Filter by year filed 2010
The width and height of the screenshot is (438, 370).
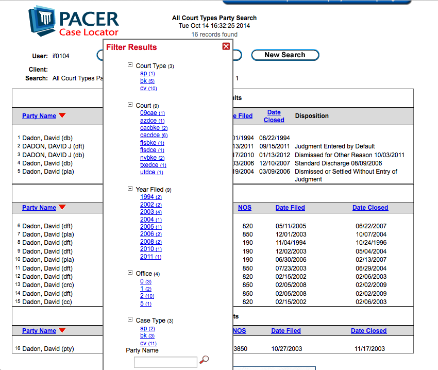[x=151, y=249]
